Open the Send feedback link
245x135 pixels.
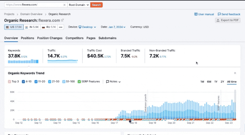click(x=229, y=14)
